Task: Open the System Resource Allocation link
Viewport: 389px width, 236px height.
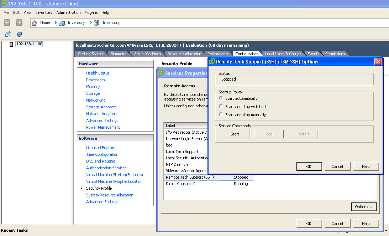Action: [x=110, y=195]
